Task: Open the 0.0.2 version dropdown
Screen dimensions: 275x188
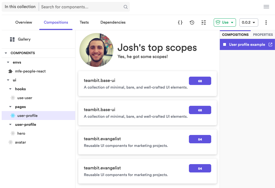Action: click(249, 22)
